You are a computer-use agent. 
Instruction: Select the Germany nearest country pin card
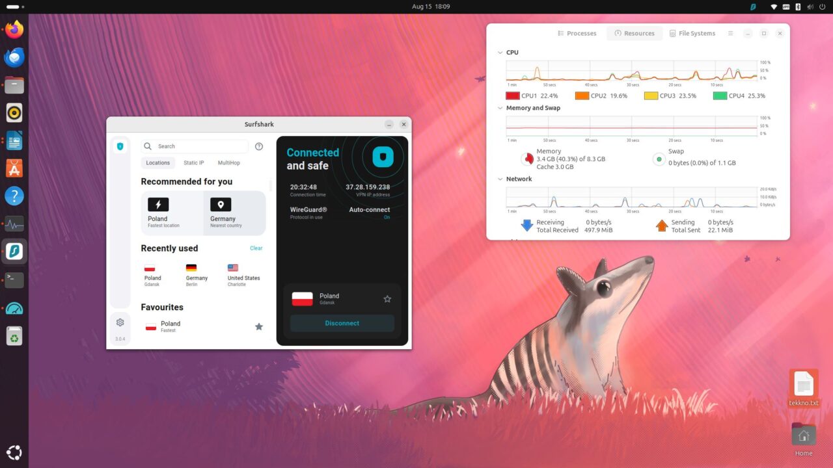(234, 213)
